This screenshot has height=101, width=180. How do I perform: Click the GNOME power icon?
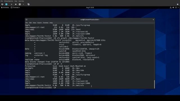click(176, 8)
